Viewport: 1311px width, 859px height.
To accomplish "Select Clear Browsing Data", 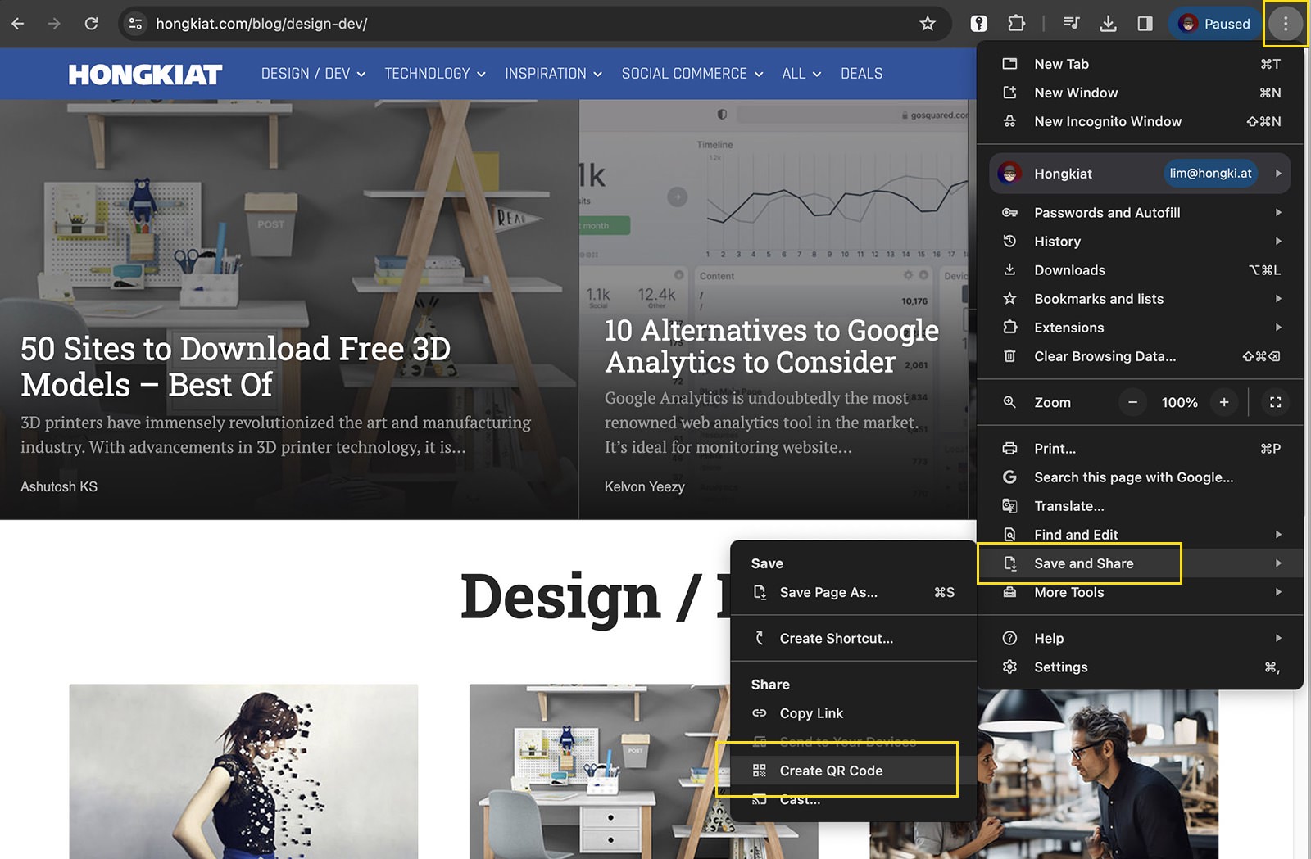I will [1140, 356].
